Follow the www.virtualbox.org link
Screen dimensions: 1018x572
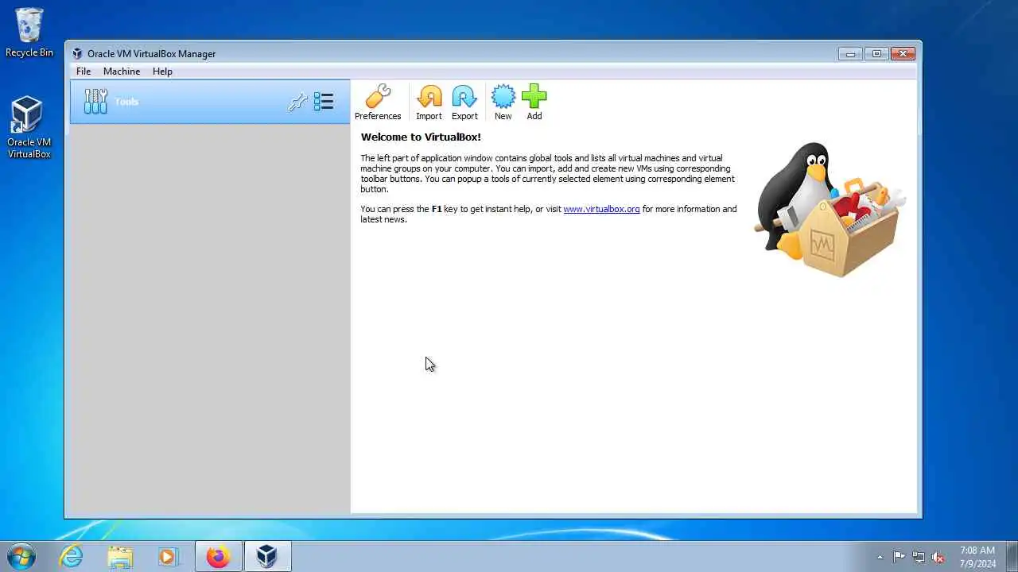pos(601,209)
